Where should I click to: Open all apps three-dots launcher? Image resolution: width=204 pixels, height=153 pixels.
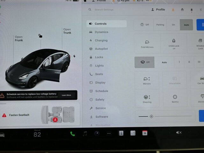click(109, 133)
